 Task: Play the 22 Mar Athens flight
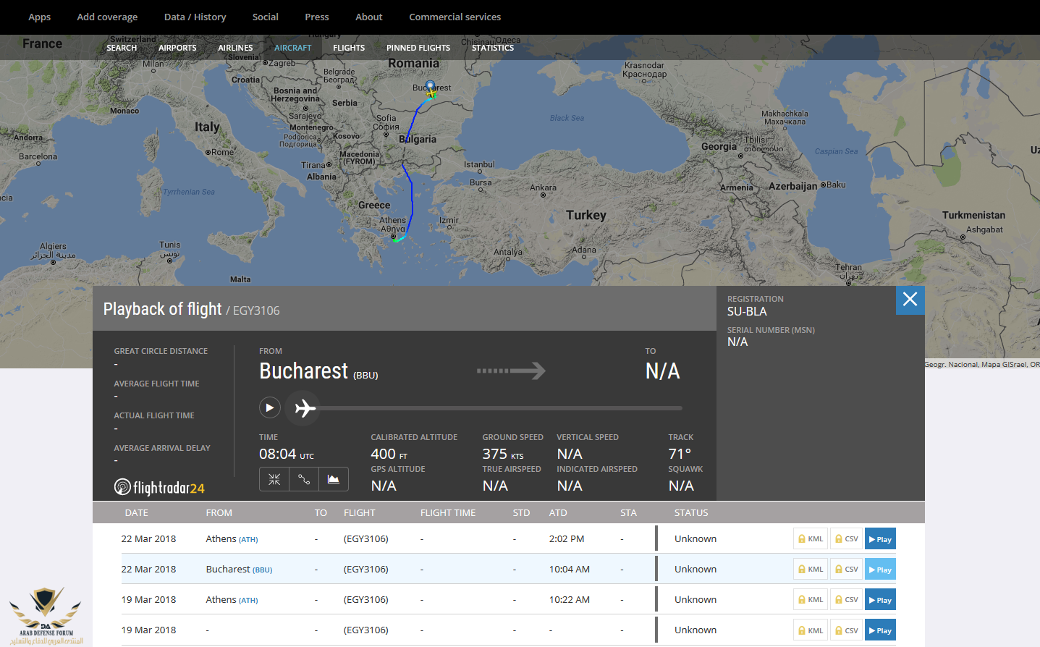tap(880, 539)
